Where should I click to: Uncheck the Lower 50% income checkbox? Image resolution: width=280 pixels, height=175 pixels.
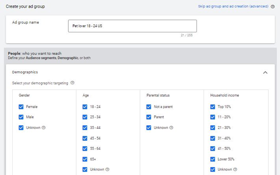[213, 159]
